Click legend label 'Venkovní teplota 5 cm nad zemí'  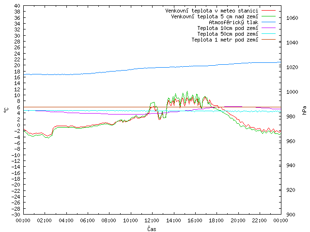[x=215, y=16]
